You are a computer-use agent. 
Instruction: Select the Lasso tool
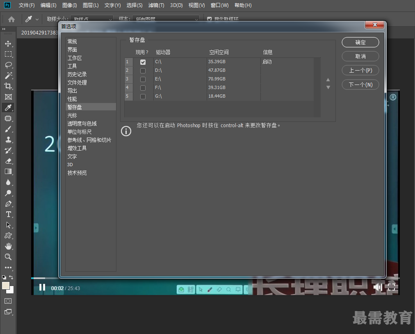(x=8, y=65)
